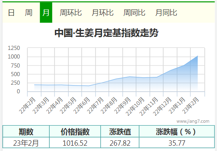Click the 23年2月 table cell
Screen dimensions: 217x151
tap(26, 143)
